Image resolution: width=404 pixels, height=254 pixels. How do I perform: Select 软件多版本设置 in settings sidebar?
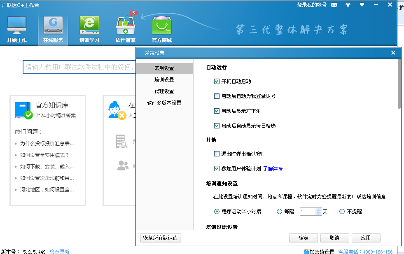click(x=164, y=103)
